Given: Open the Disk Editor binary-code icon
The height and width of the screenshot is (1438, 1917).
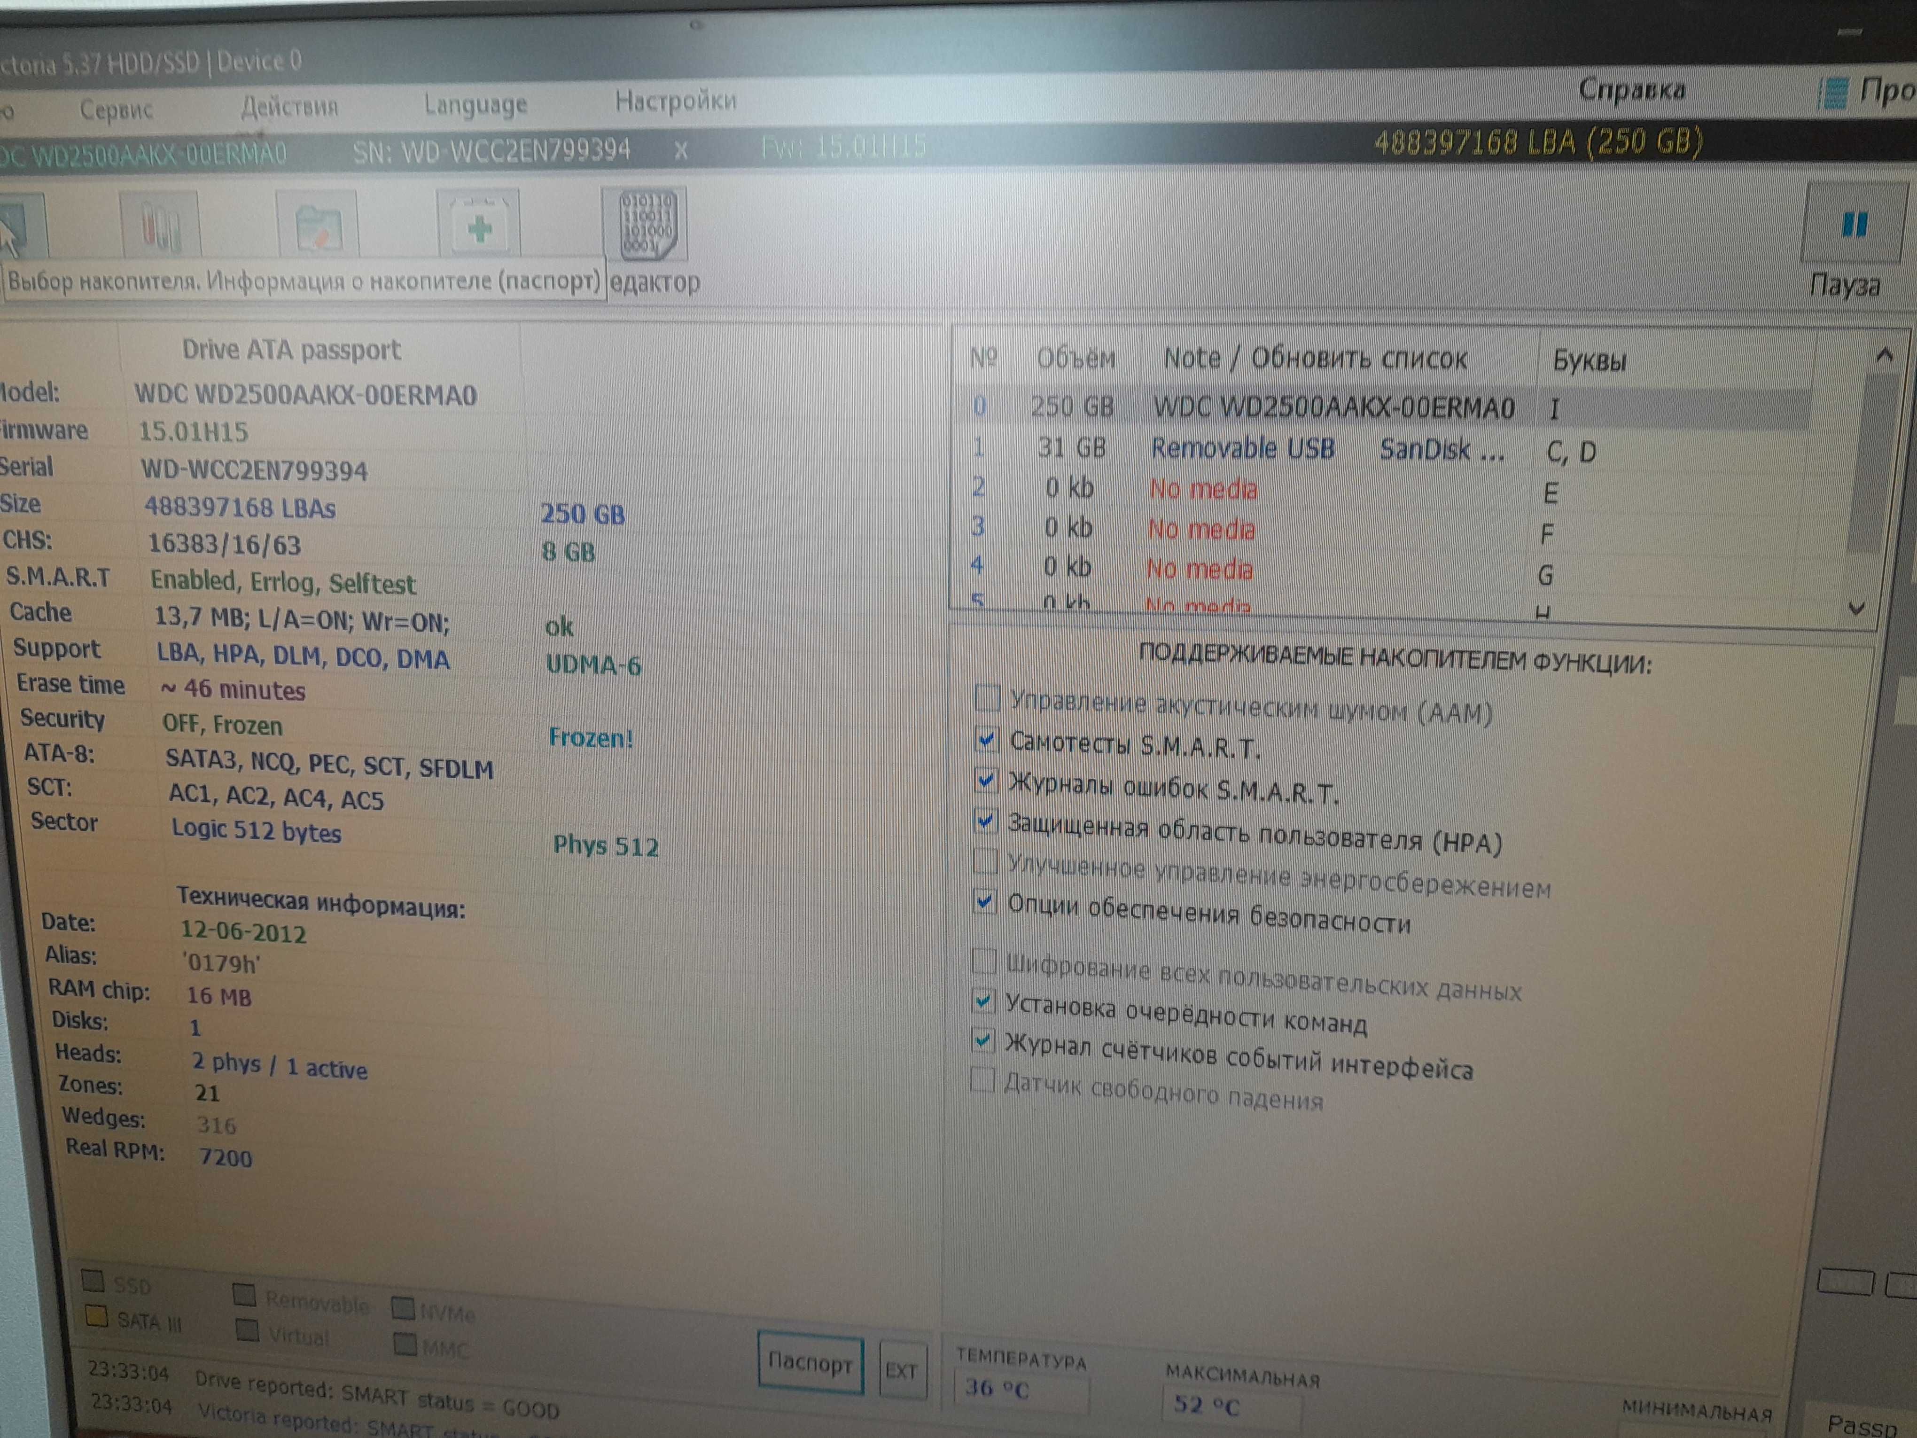Looking at the screenshot, I should [646, 225].
